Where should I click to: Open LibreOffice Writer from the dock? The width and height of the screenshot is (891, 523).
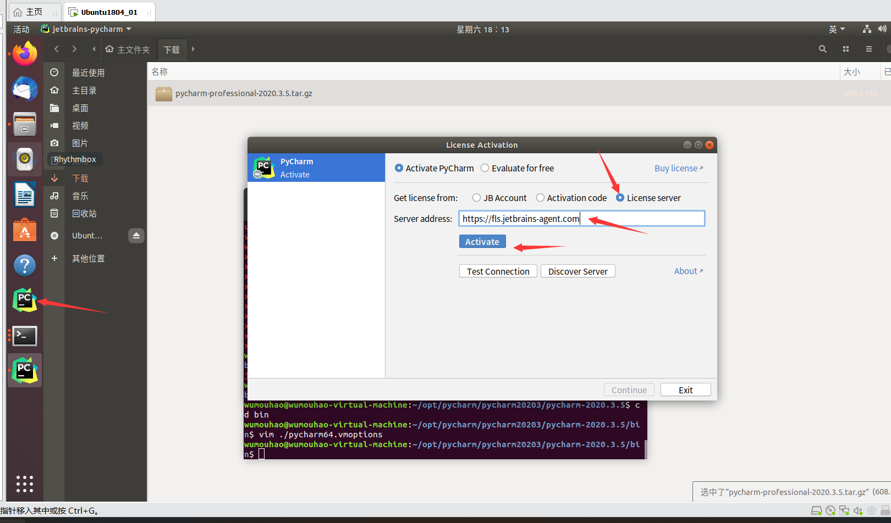[25, 194]
